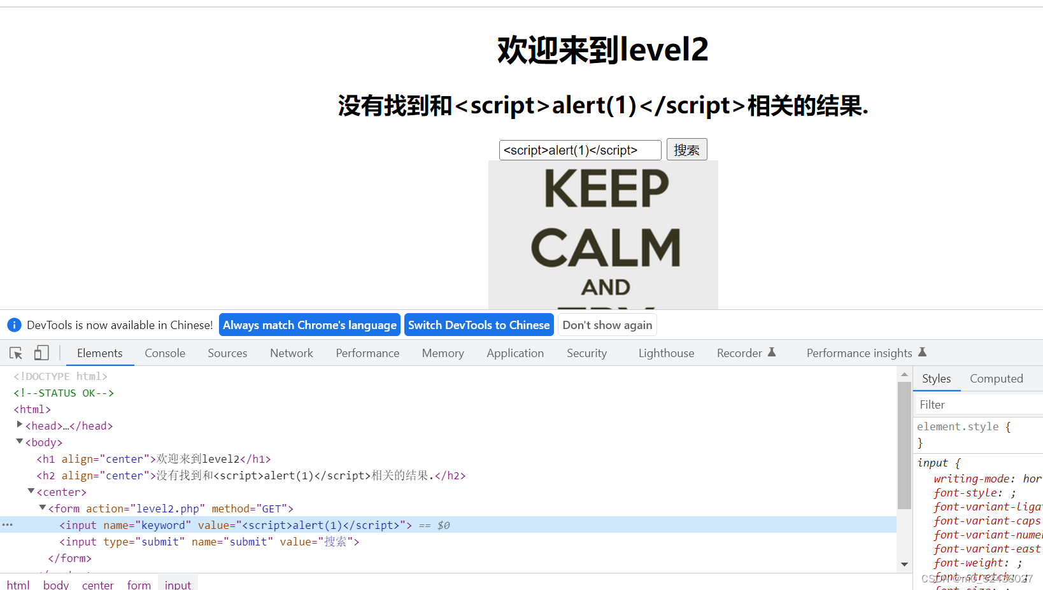Click the Performance insights flask icon
Screen dimensions: 1043x590
click(922, 352)
